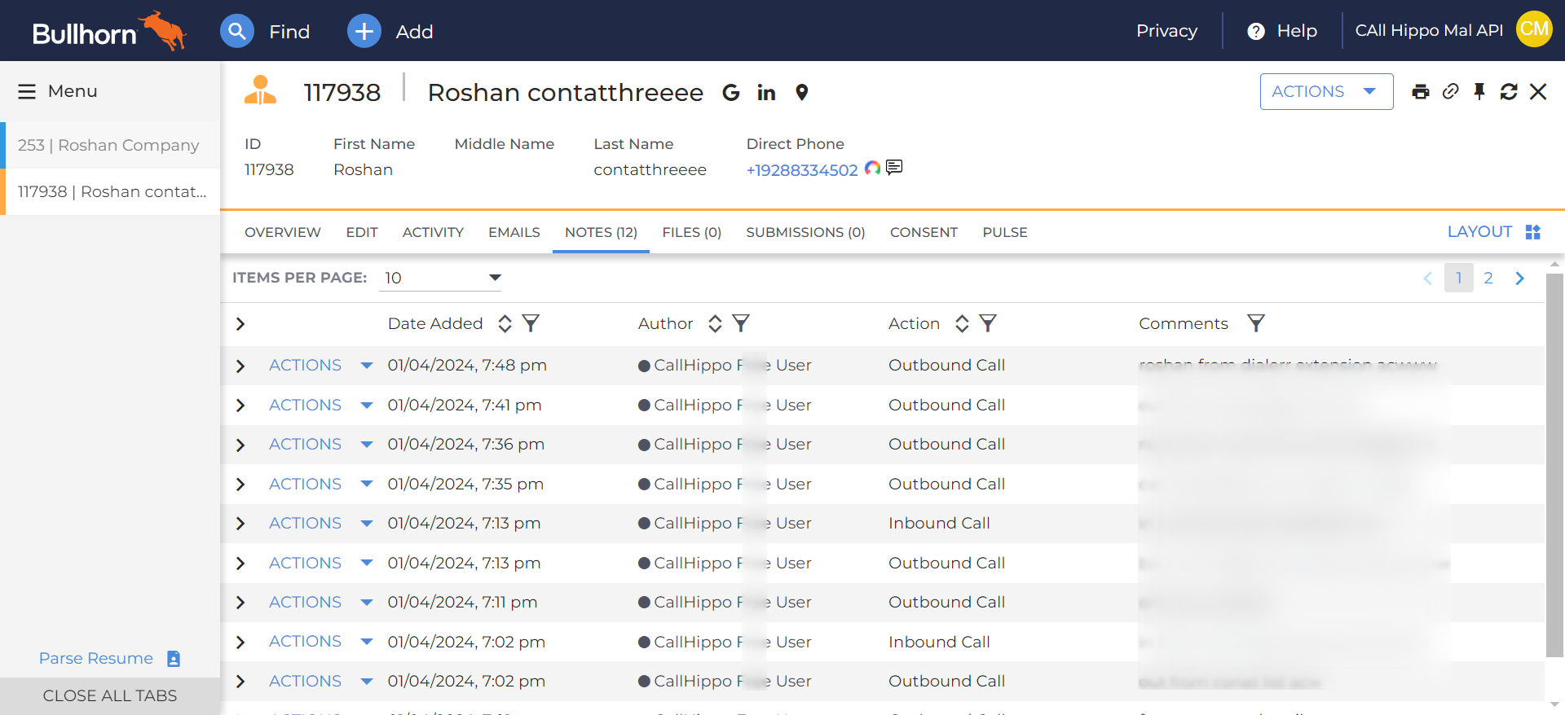Viewport: 1565px width, 715px height.
Task: Click the Layout grid icon
Action: point(1533,232)
